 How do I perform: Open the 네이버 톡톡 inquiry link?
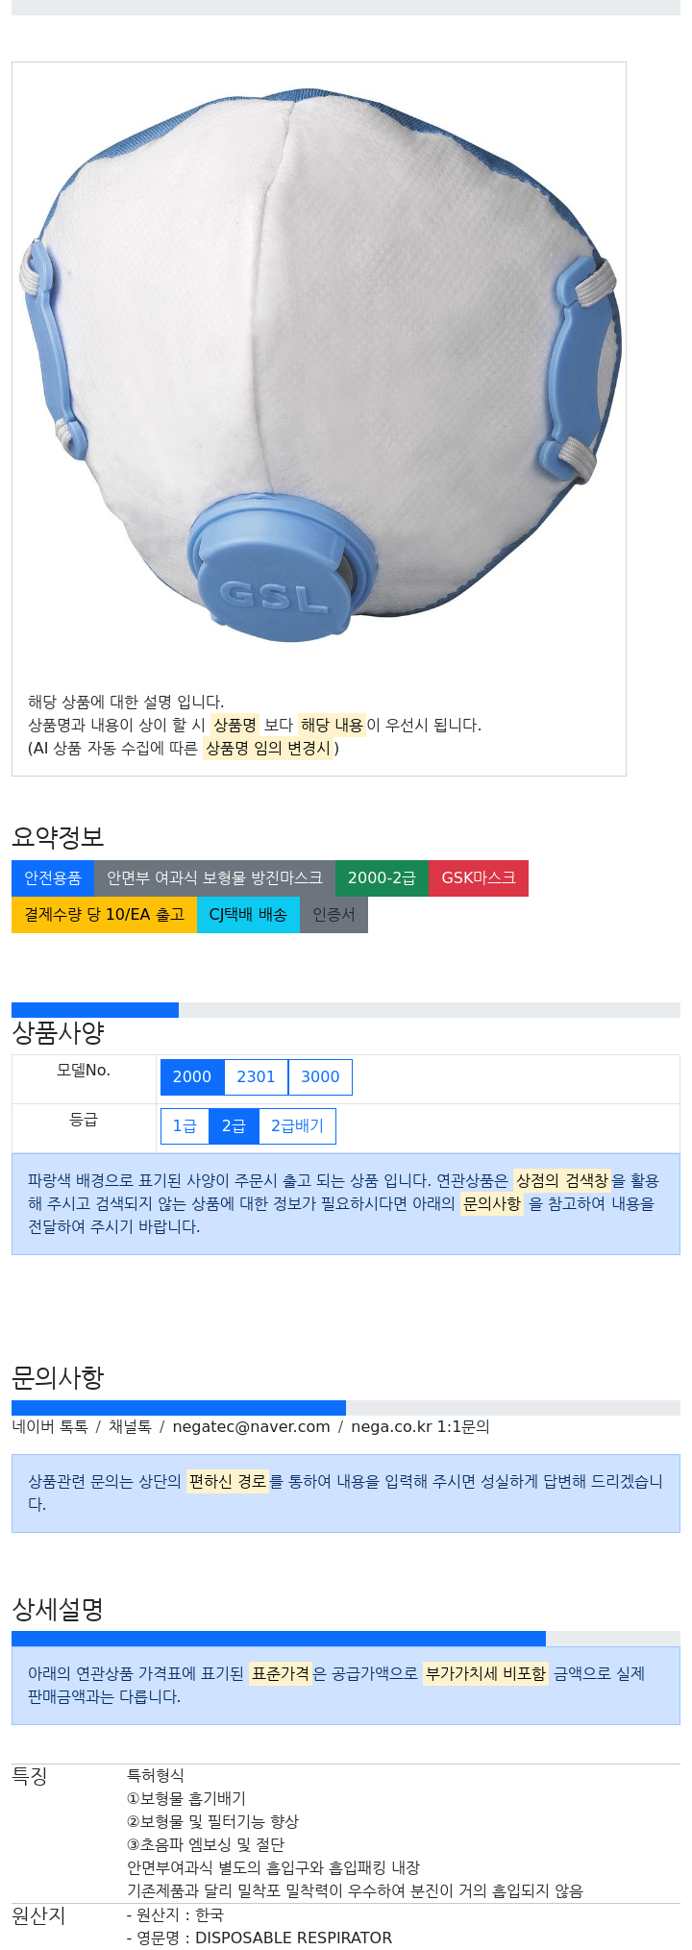(x=50, y=1426)
